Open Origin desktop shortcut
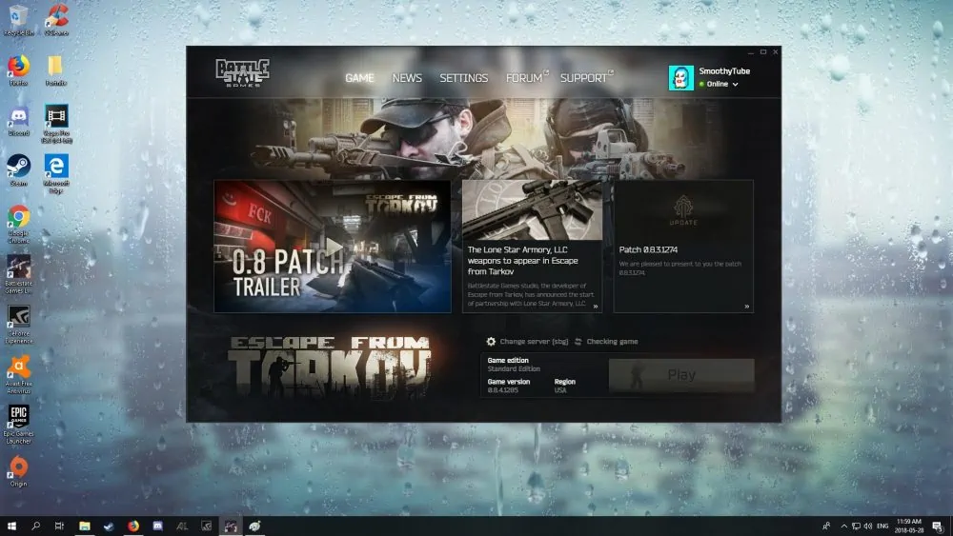The width and height of the screenshot is (953, 536). [18, 472]
